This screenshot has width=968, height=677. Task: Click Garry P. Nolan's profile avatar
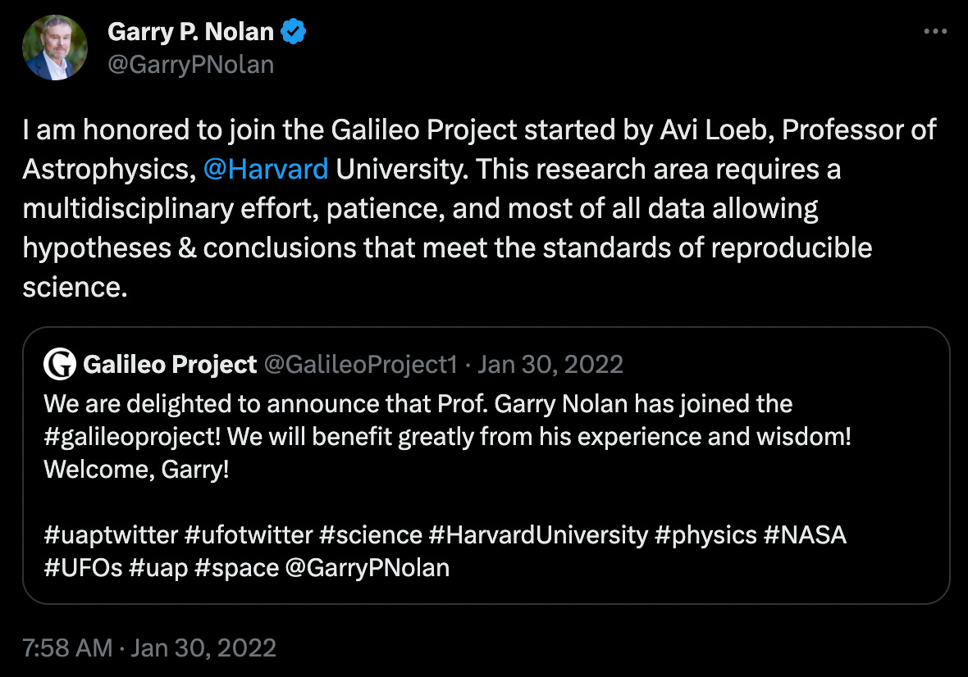(55, 48)
